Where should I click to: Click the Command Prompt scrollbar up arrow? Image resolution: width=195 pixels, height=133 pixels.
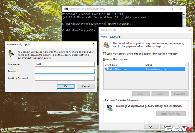pos(184,14)
